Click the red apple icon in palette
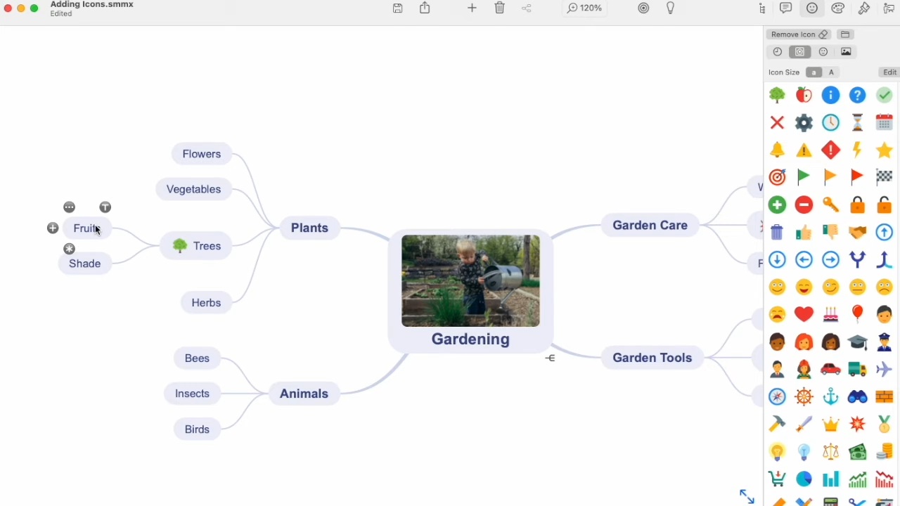Viewport: 900px width, 506px height. point(804,96)
